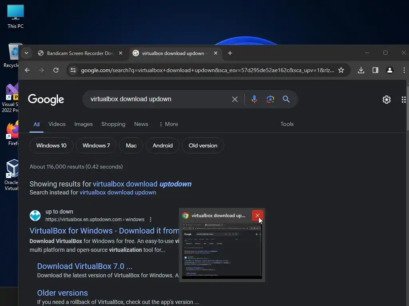Close the taskbar preview with red X
This screenshot has width=409, height=306.
tap(258, 216)
